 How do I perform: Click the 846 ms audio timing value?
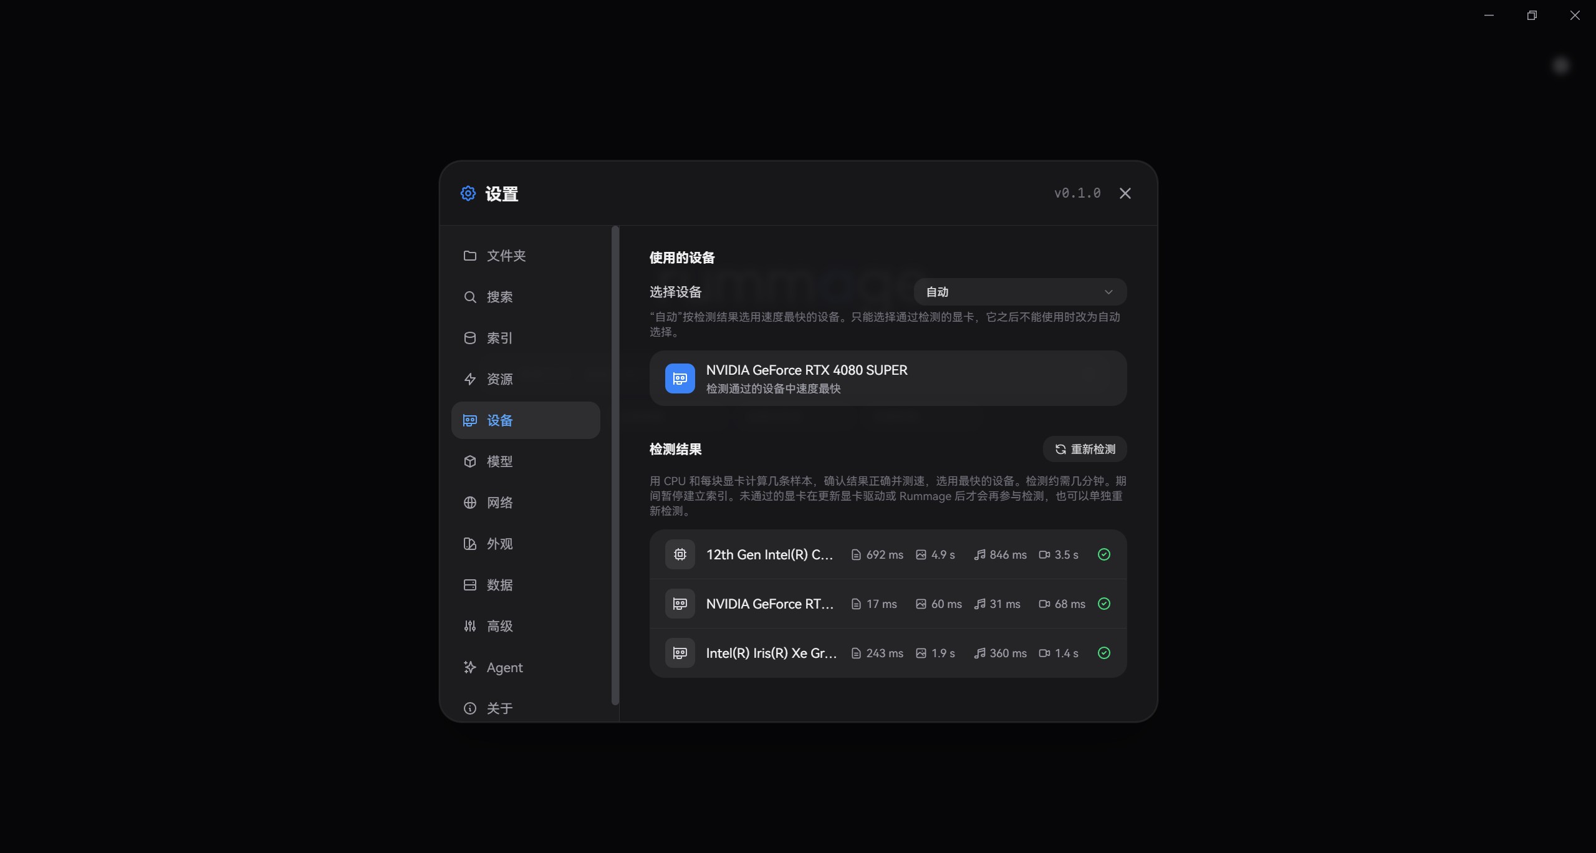(1008, 554)
